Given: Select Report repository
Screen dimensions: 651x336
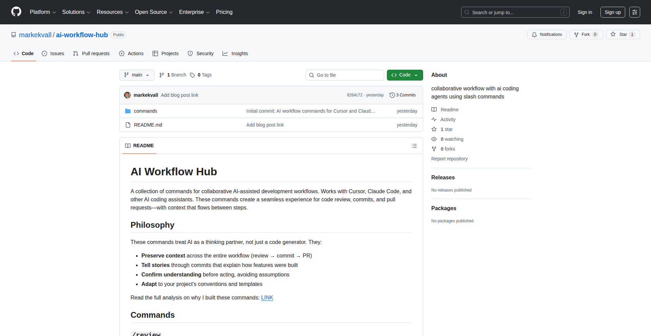Looking at the screenshot, I should click(x=449, y=159).
